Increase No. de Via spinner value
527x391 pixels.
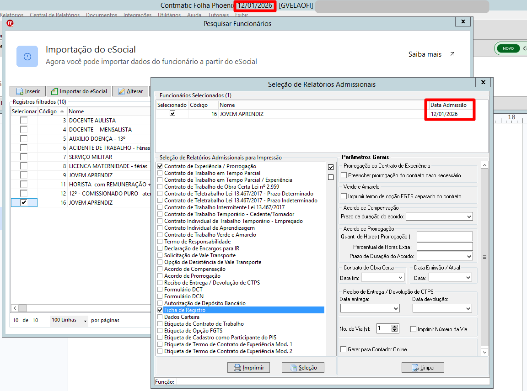click(395, 327)
